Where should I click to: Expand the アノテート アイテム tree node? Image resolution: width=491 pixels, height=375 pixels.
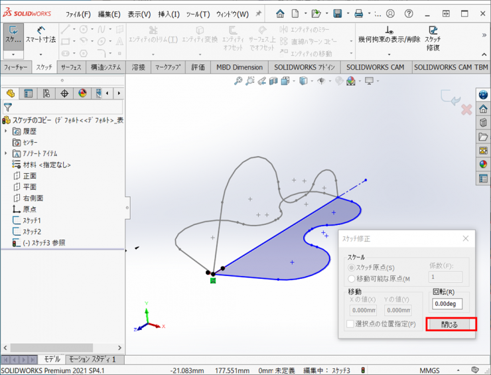click(6, 153)
